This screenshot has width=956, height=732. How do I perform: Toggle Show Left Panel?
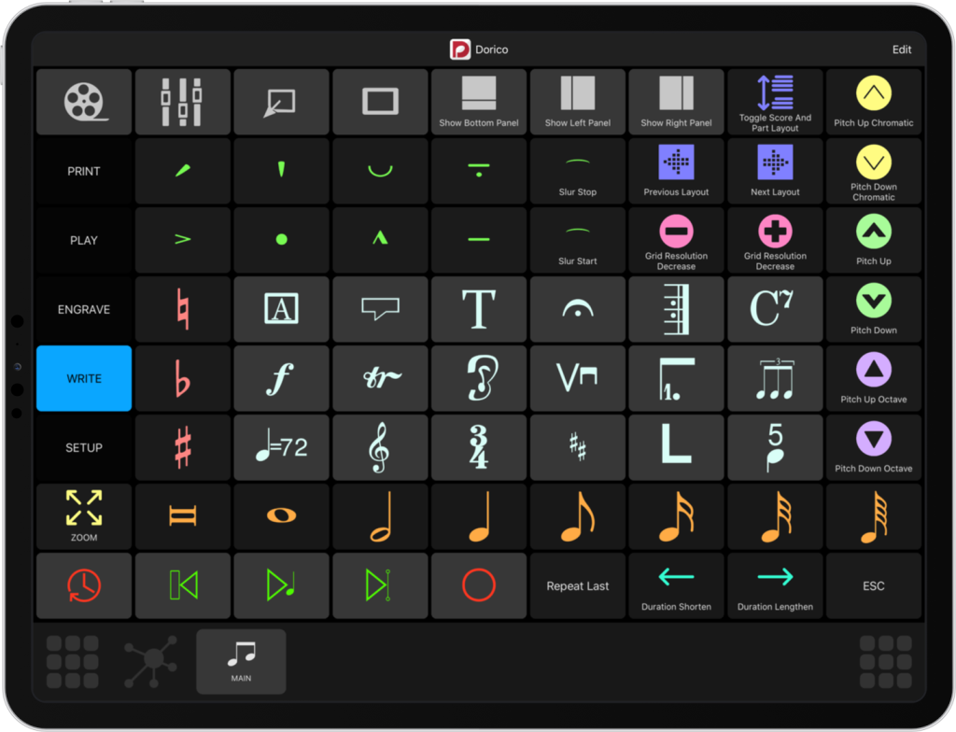578,102
